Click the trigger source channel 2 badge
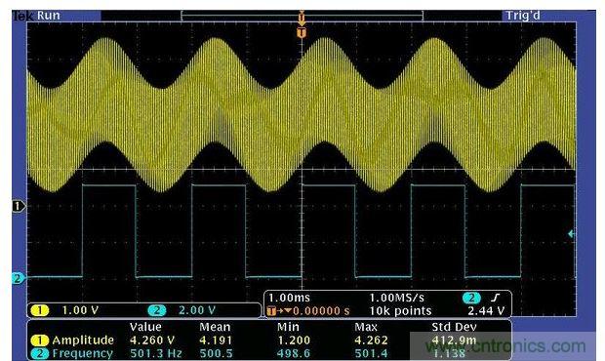The width and height of the screenshot is (605, 361). coord(471,298)
